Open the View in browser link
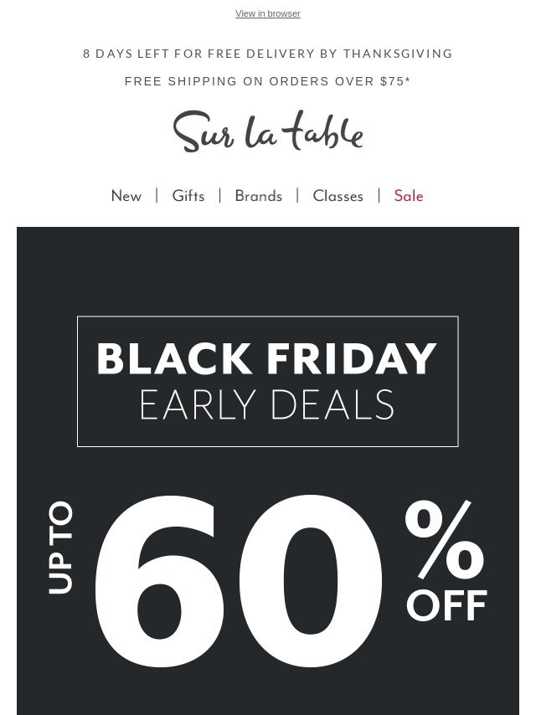 click(x=267, y=13)
